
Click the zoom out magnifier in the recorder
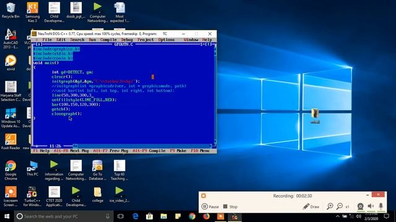coord(340,207)
